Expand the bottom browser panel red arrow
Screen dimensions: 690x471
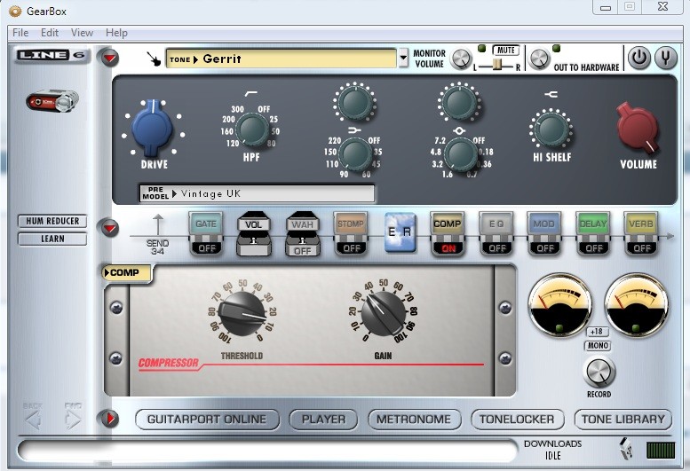click(109, 419)
